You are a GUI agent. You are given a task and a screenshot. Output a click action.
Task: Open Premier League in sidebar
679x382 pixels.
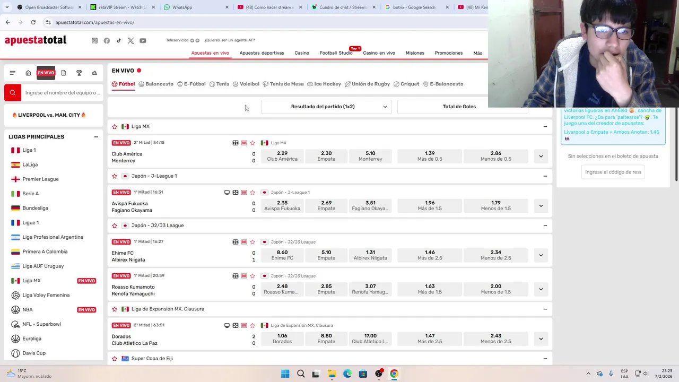[x=40, y=179]
